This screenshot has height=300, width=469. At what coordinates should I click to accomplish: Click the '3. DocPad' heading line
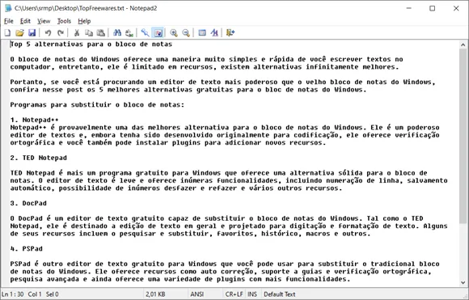[28, 203]
